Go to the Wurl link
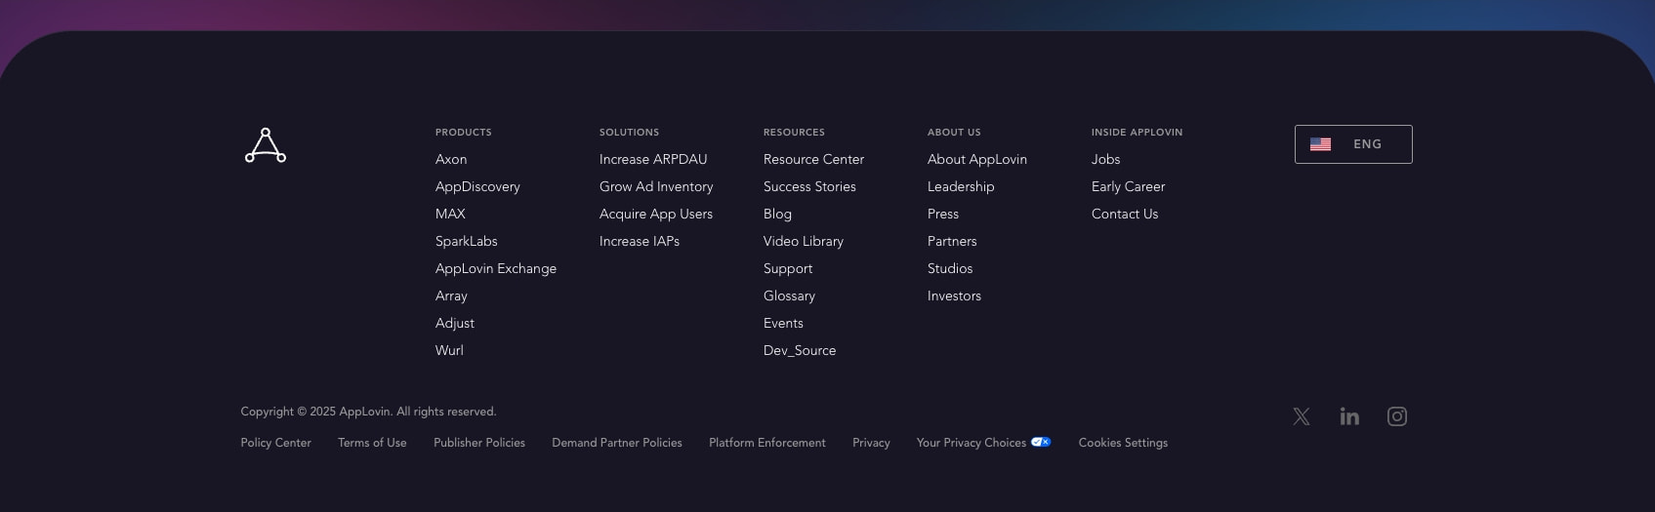 coord(449,350)
